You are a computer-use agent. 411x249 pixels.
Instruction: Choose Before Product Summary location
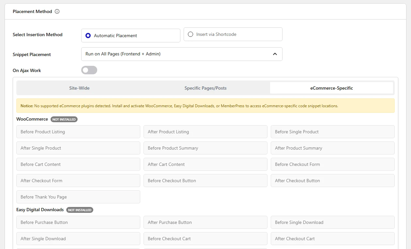pyautogui.click(x=205, y=148)
